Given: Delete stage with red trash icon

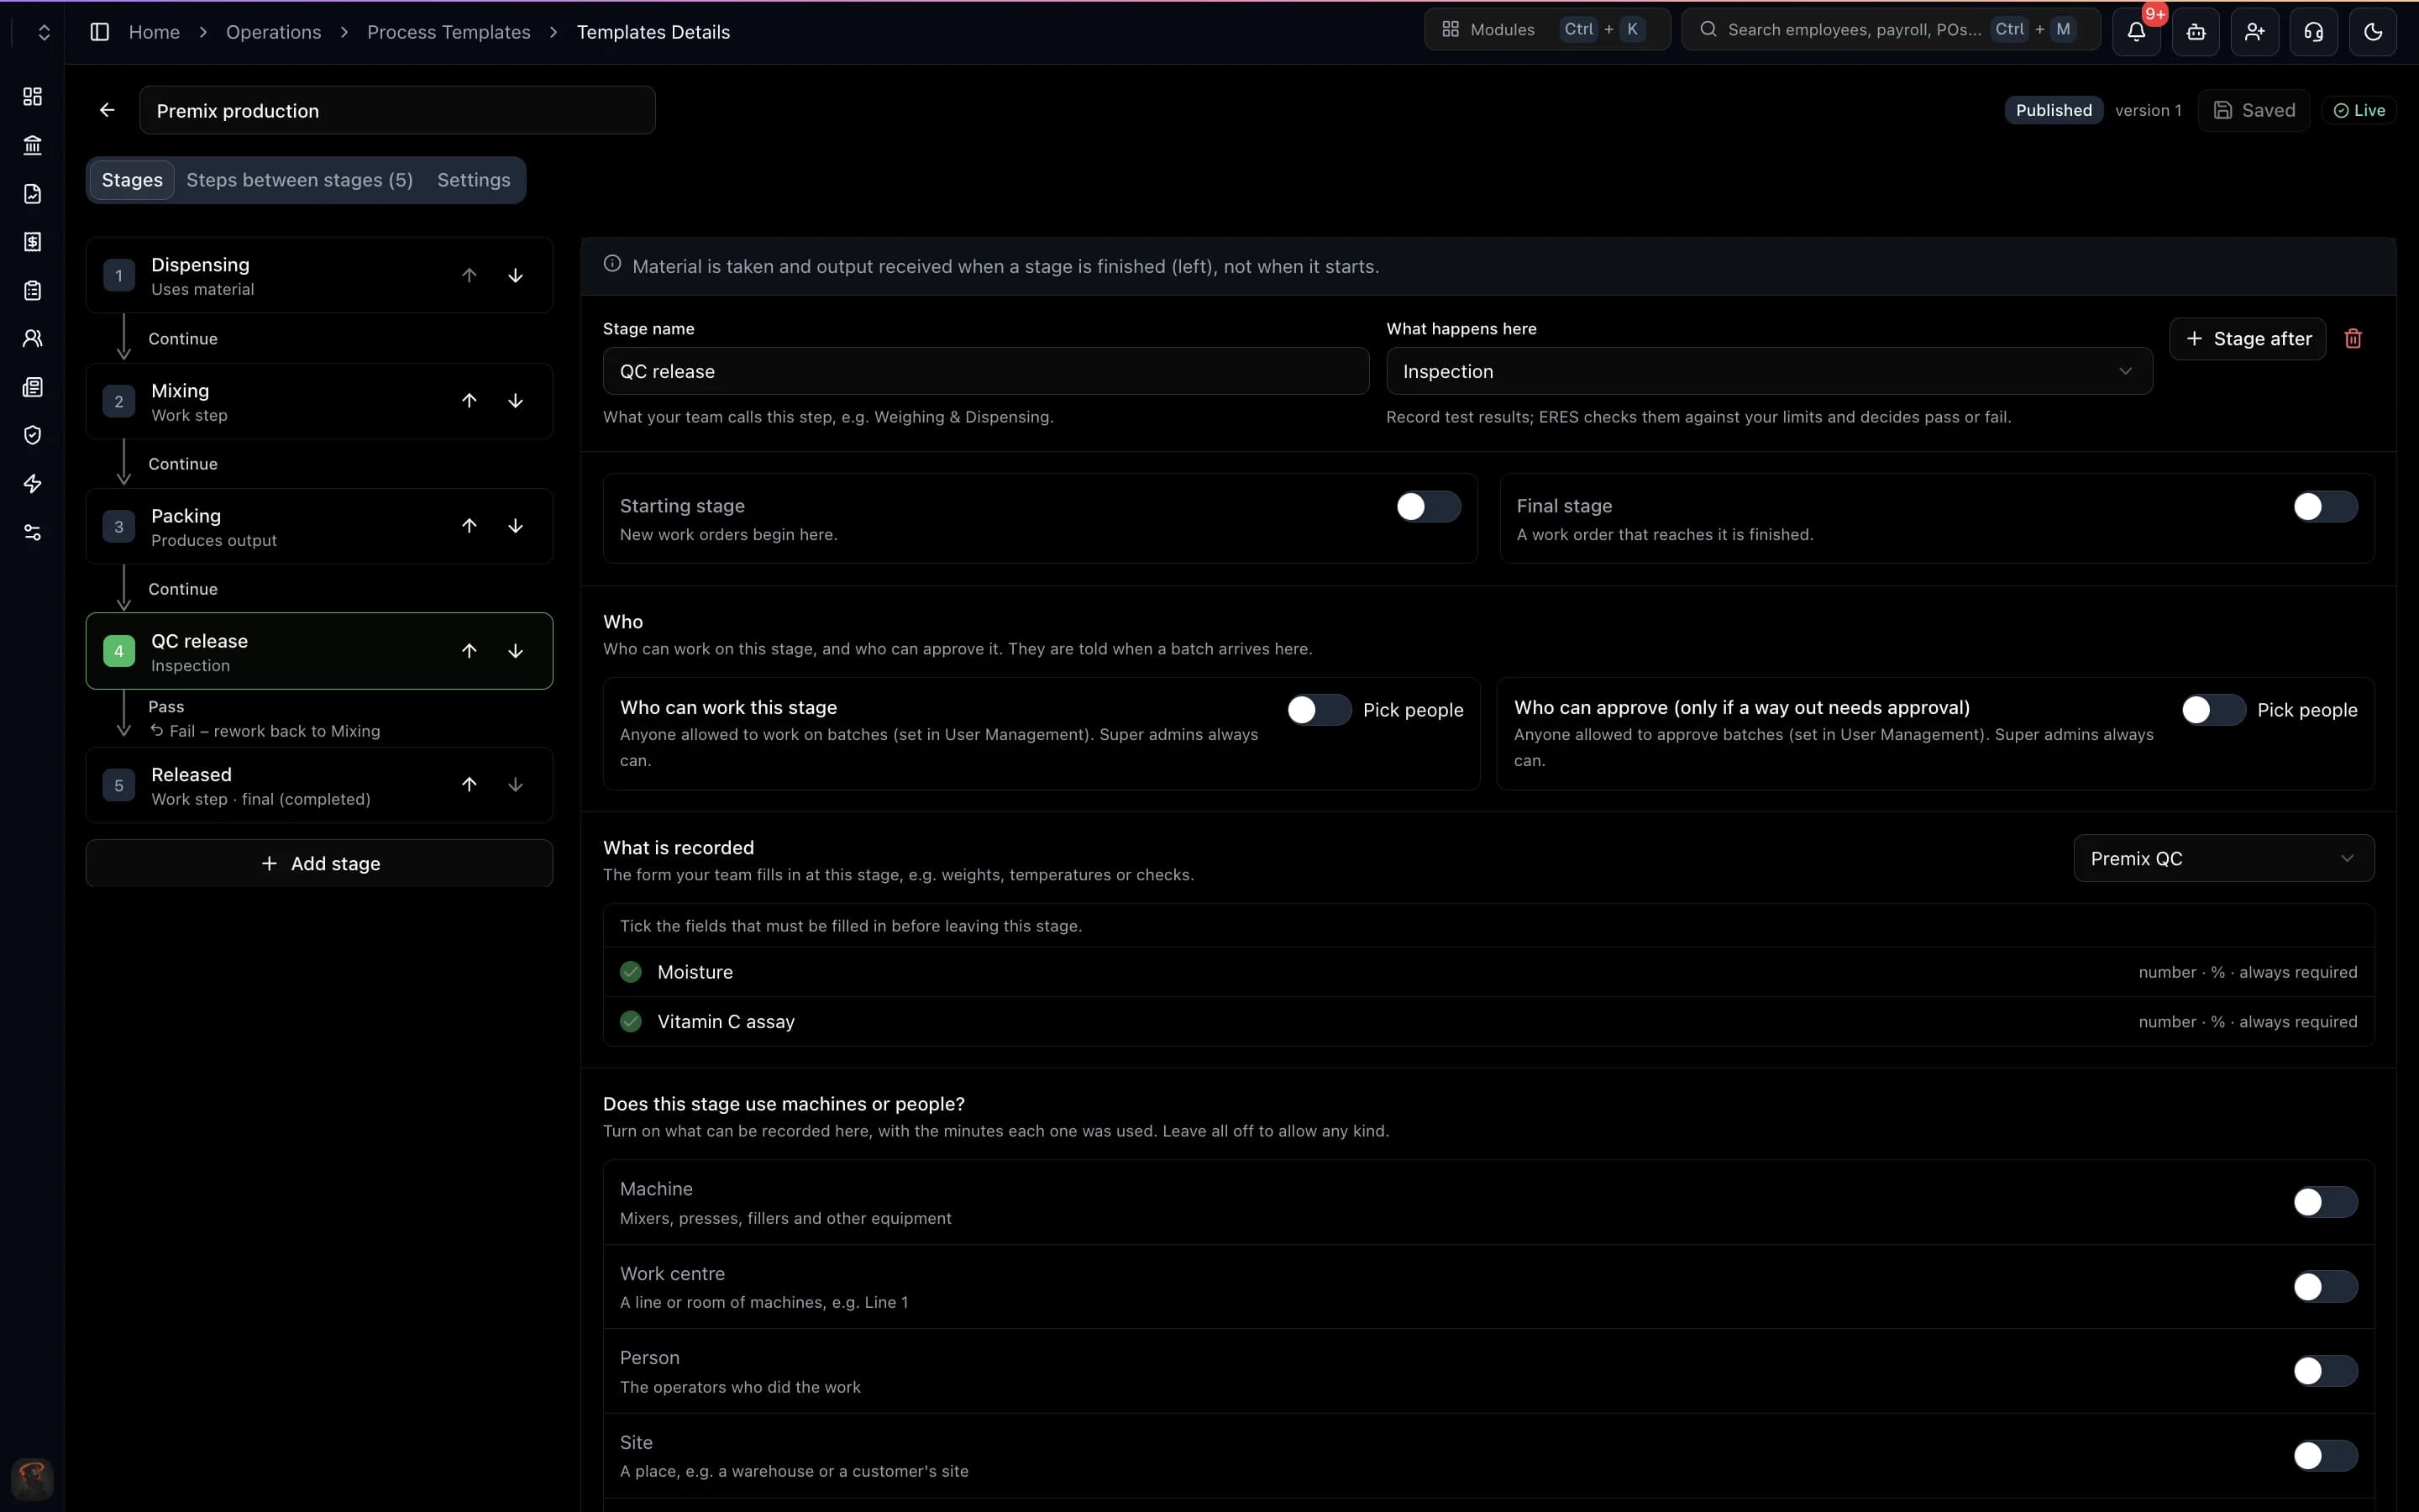Looking at the screenshot, I should pos(2353,339).
